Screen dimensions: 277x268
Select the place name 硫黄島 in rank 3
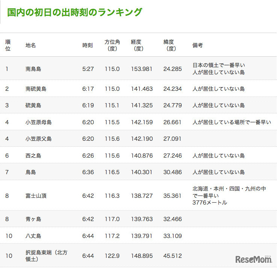point(33,105)
